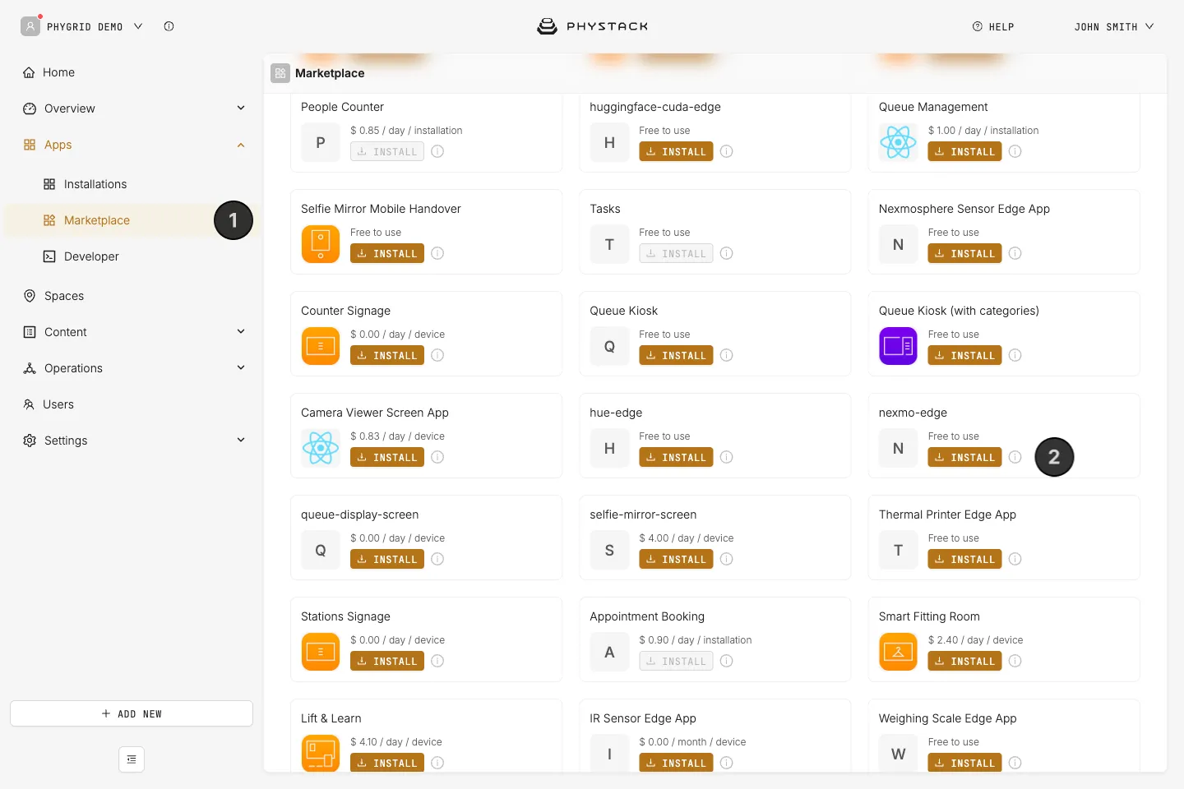Install the Nexmosphere Sensor Edge App
Viewport: 1184px width, 789px height.
[964, 253]
